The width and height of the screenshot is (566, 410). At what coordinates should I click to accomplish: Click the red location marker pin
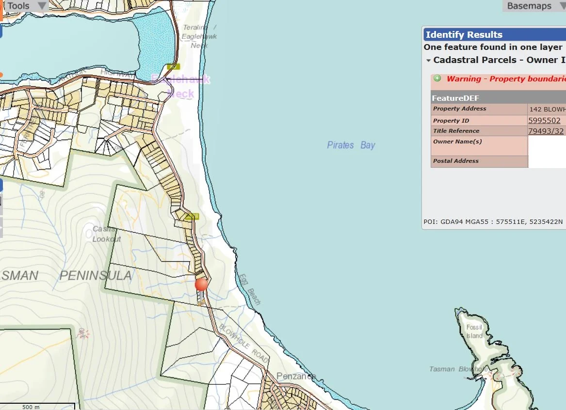201,284
